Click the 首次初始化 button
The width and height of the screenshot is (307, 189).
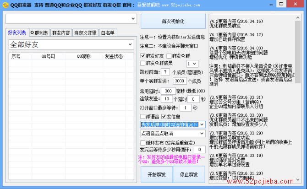point(173,22)
